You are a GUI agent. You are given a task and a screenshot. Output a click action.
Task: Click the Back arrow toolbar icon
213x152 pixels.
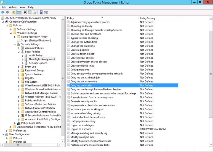coord(3,12)
